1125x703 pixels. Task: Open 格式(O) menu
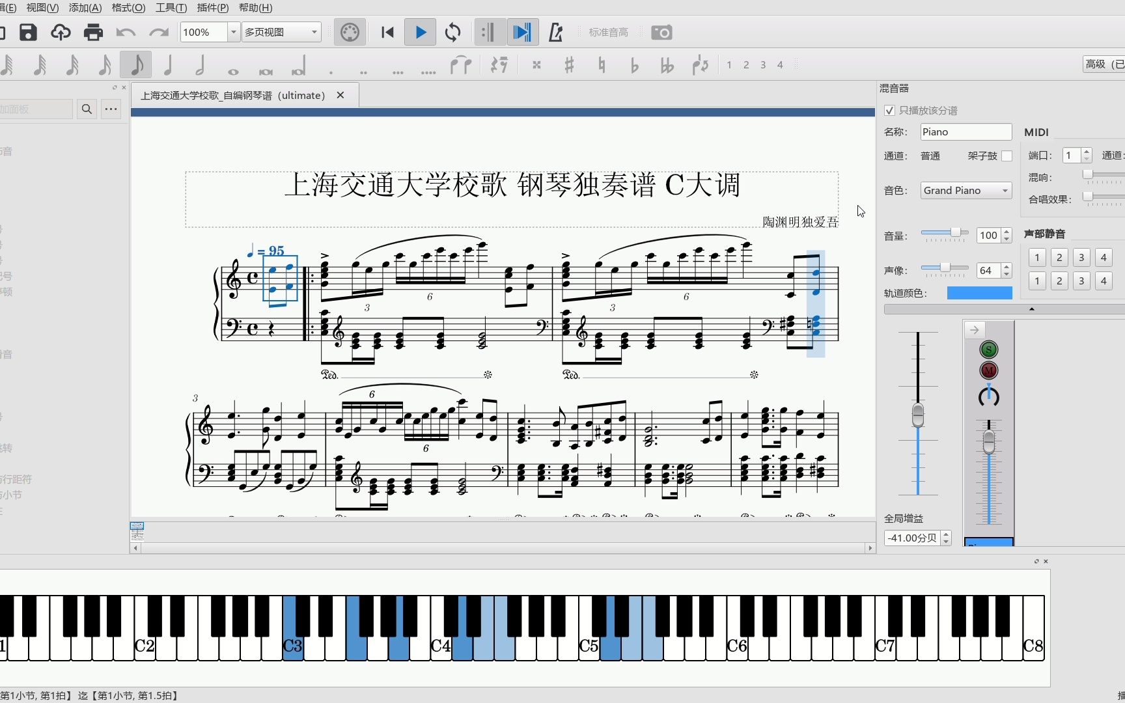tap(128, 8)
